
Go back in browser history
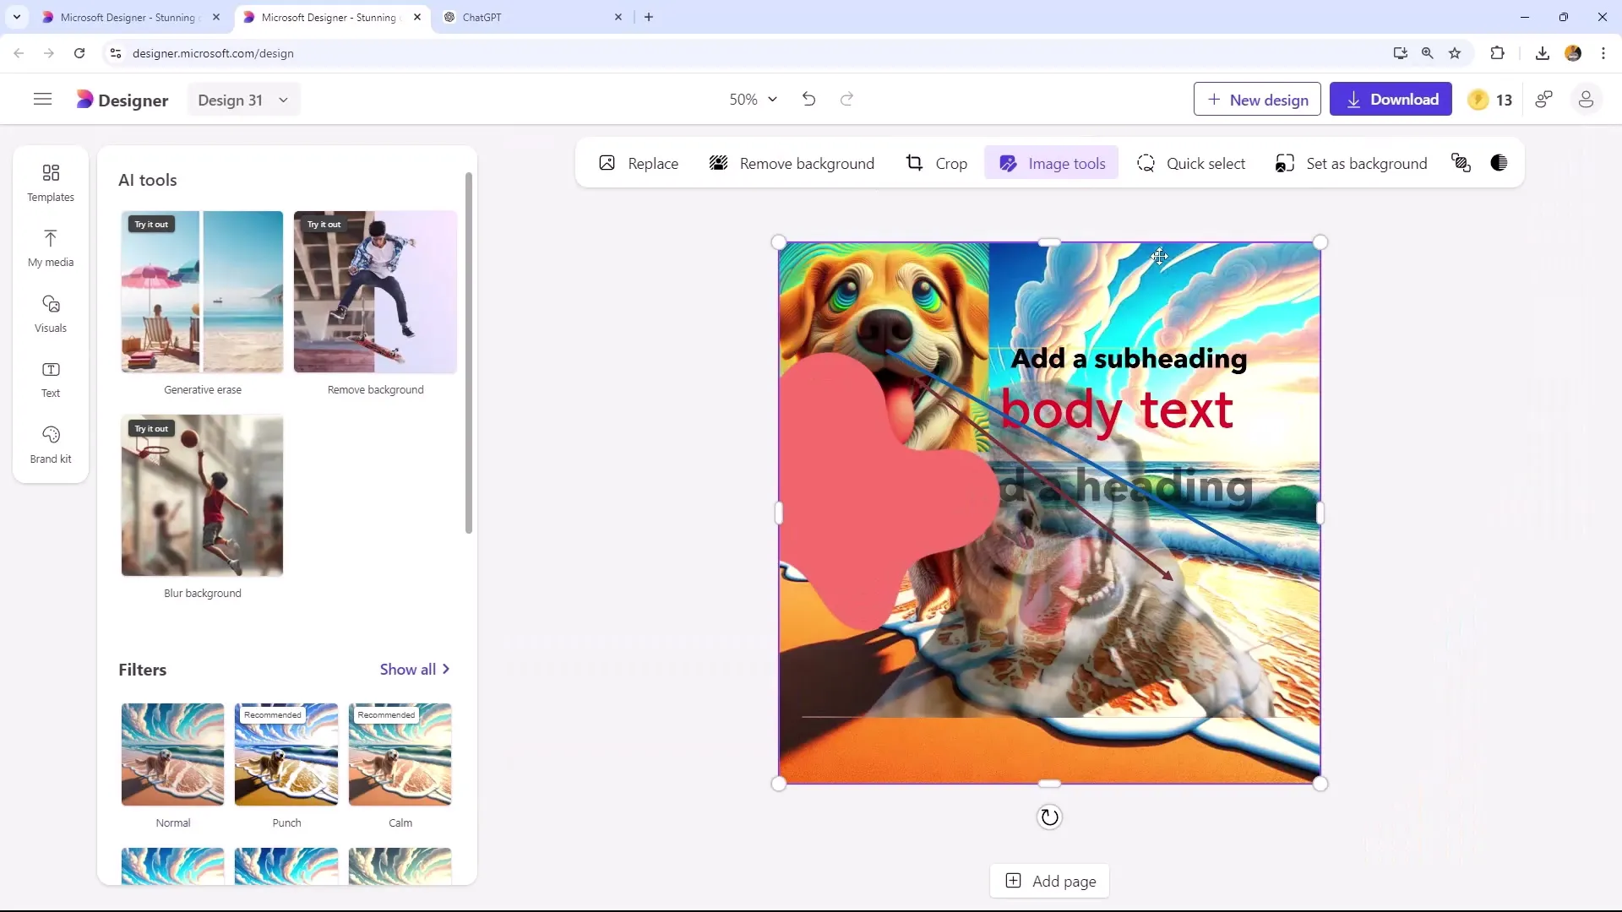pos(19,53)
